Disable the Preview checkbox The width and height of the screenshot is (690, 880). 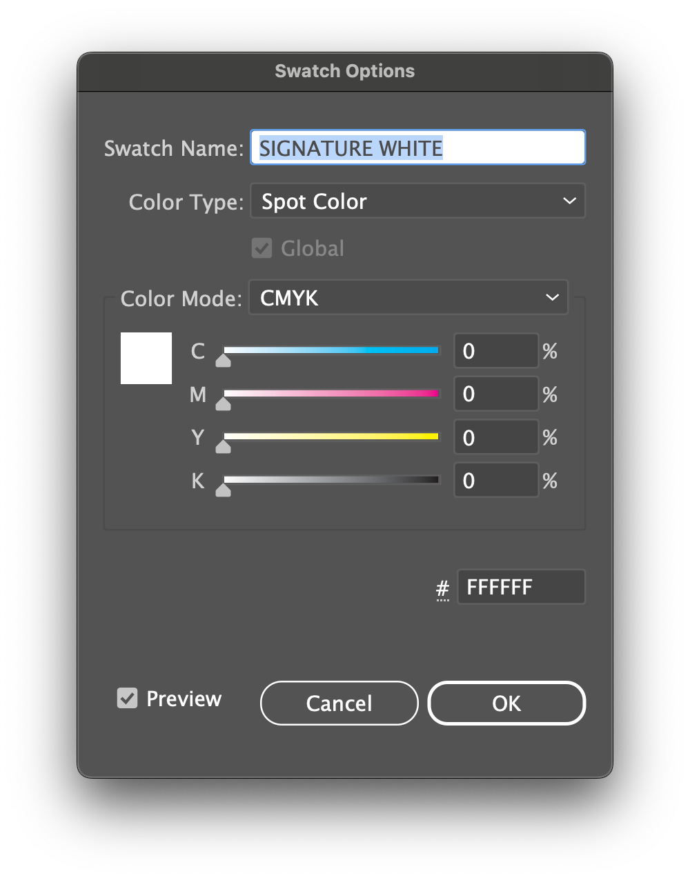pyautogui.click(x=128, y=698)
